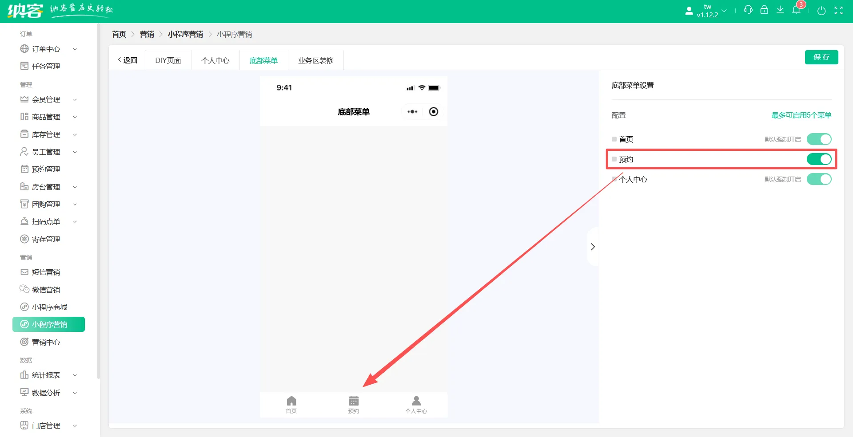Click the power logout icon
This screenshot has width=853, height=437.
pyautogui.click(x=821, y=11)
